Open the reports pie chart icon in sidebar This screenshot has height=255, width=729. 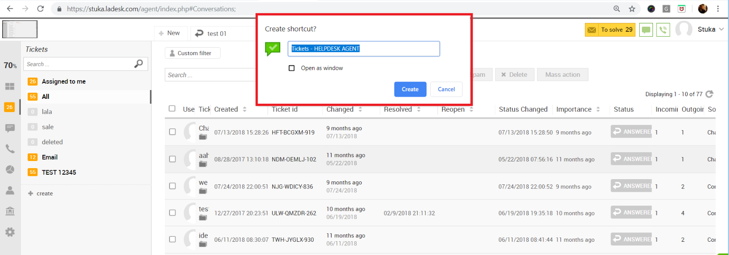[10, 170]
